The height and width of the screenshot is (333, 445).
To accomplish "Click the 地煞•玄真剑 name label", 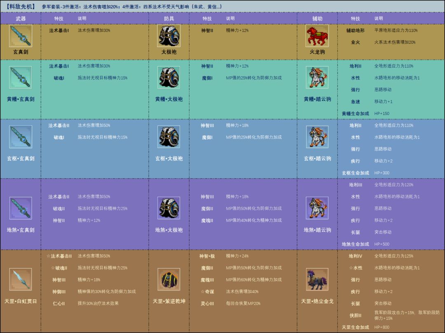I will point(21,230).
